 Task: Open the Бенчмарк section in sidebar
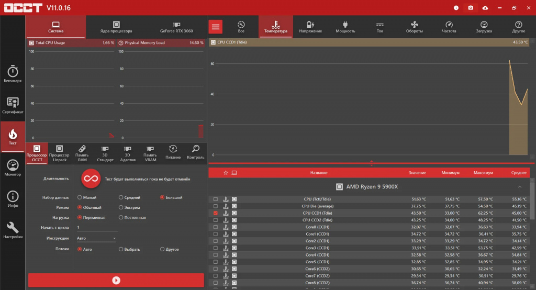(x=13, y=74)
